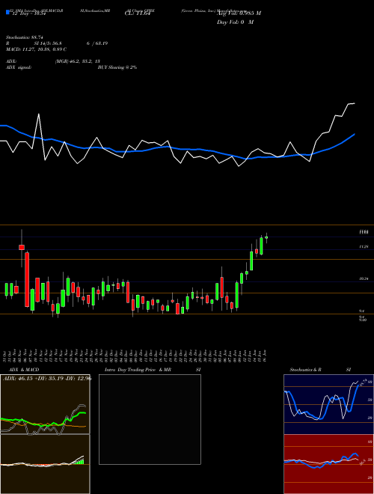374x494 pixels.
Task: Click the peak of the white line spike
Action: (39, 114)
